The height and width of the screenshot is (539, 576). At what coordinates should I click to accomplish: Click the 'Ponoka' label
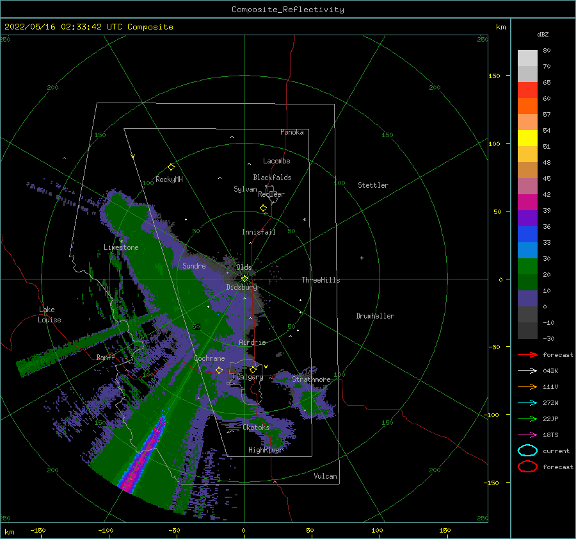pyautogui.click(x=292, y=132)
